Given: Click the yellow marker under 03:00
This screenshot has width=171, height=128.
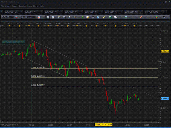Looking at the screenshot, I should coord(29,26).
